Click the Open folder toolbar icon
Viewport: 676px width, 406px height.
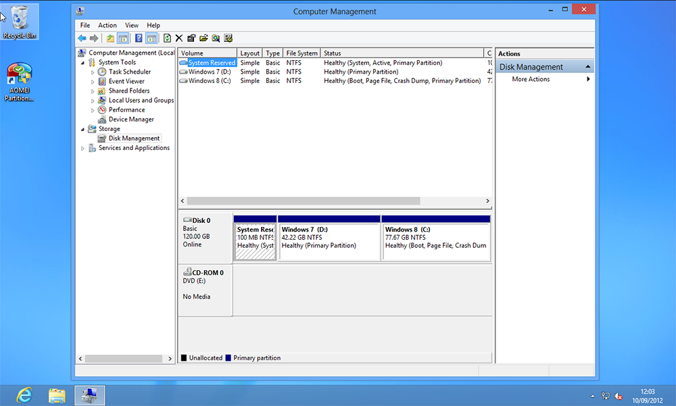pos(203,39)
